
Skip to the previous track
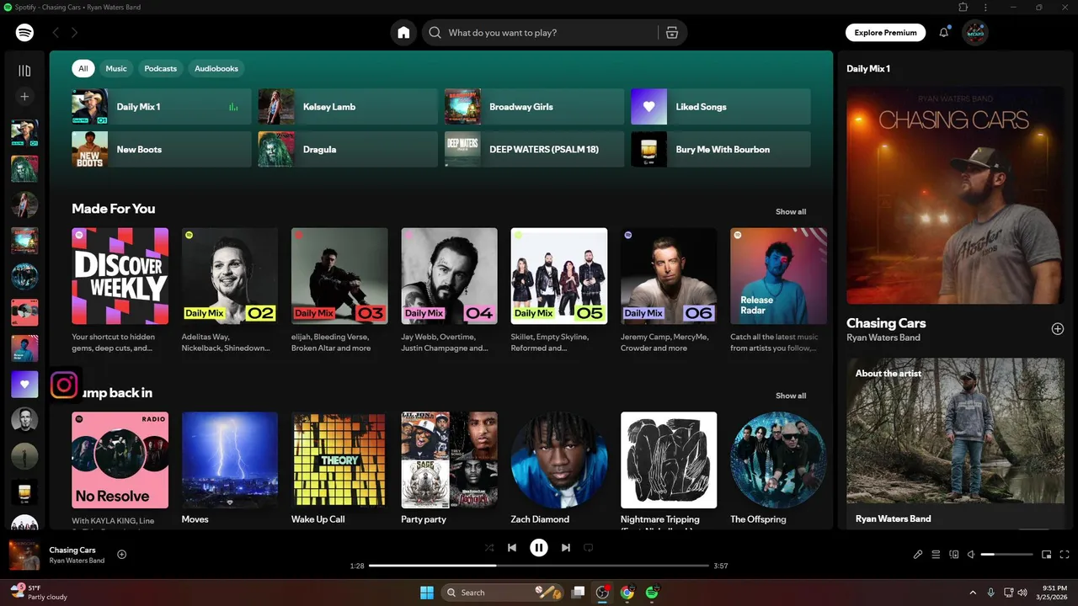click(512, 548)
